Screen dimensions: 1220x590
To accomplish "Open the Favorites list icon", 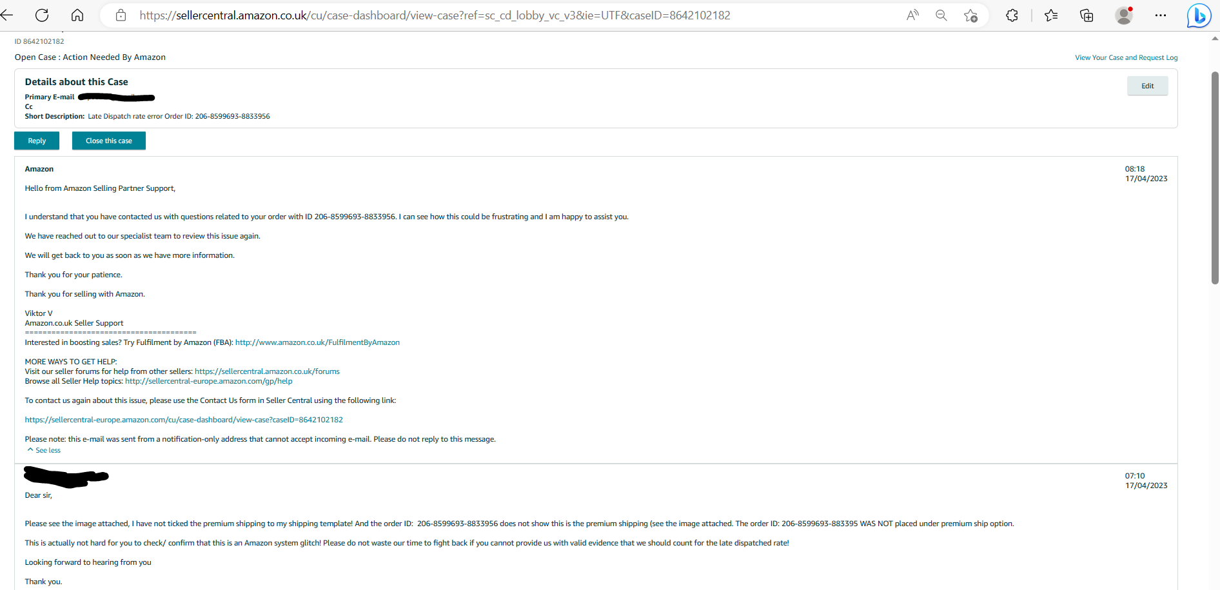I will 1051,15.
